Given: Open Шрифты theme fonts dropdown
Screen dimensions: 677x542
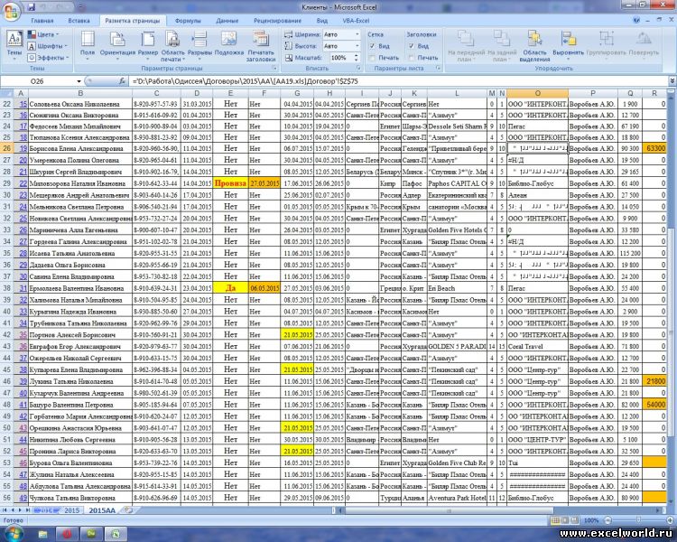Looking at the screenshot, I should 47,46.
